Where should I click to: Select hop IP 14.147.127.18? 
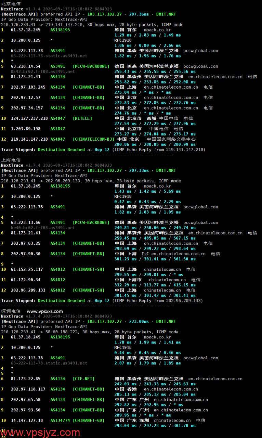point(27,420)
